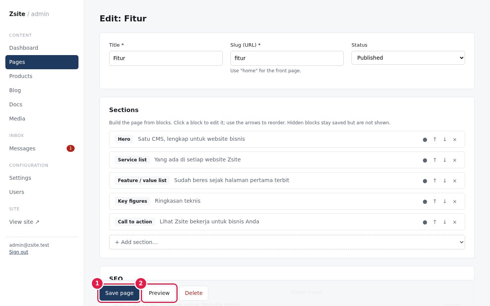Open the Blog admin section
Image resolution: width=490 pixels, height=306 pixels.
pos(42,90)
